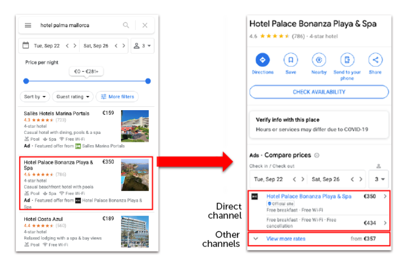The width and height of the screenshot is (405, 261).
Task: Click the Share icon
Action: tap(375, 60)
